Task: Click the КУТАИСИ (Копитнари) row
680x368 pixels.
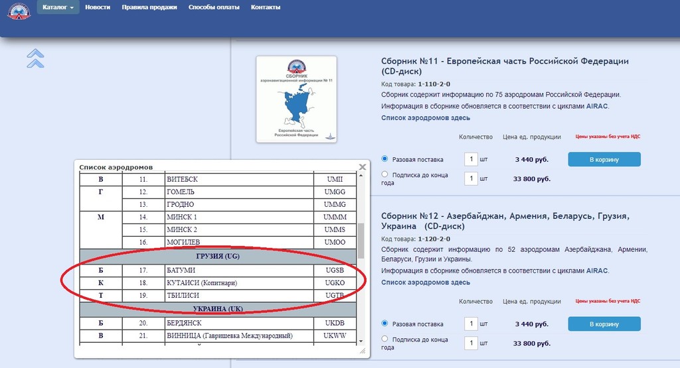Action: [218, 282]
